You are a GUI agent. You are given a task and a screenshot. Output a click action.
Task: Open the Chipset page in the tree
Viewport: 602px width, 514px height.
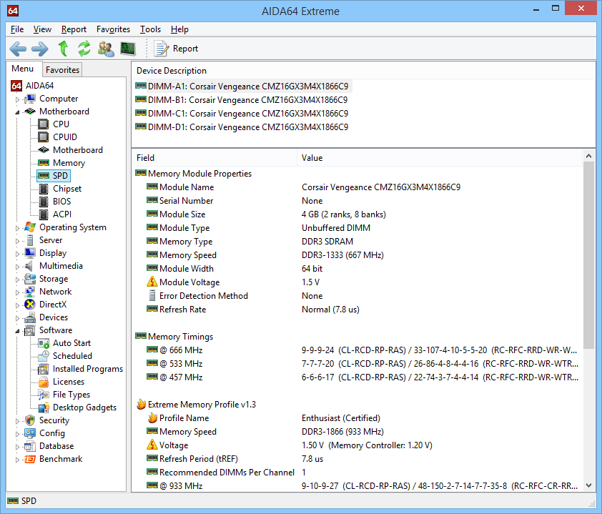coord(66,189)
